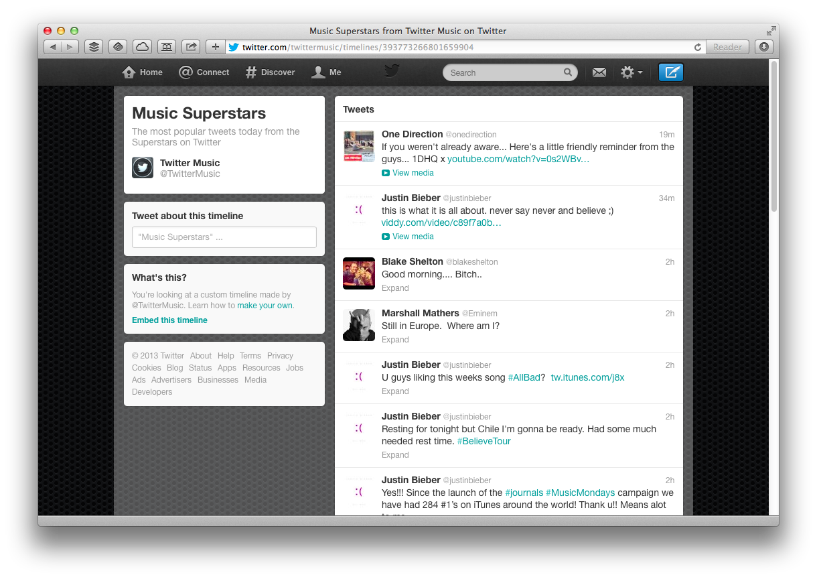Expand View media under viddy.com tweet

coord(408,237)
